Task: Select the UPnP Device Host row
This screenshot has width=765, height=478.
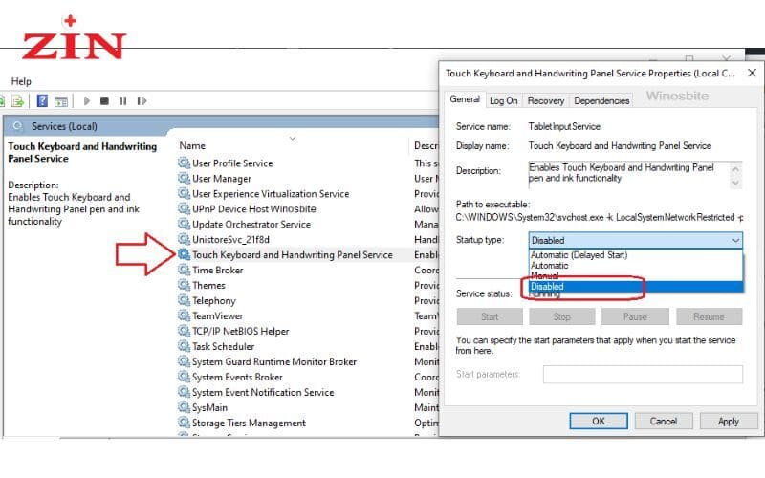Action: tap(307, 208)
